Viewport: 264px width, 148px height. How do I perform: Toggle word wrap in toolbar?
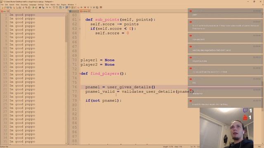pos(61,7)
